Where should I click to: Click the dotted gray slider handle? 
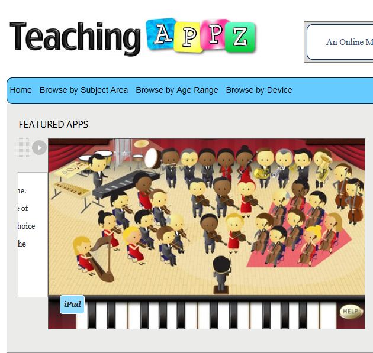pos(24,147)
